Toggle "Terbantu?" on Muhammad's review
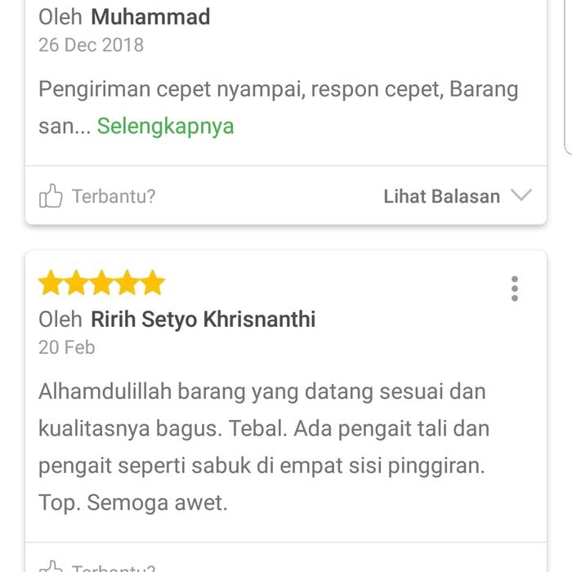Viewport: 572px width, 572px height. tap(114, 196)
